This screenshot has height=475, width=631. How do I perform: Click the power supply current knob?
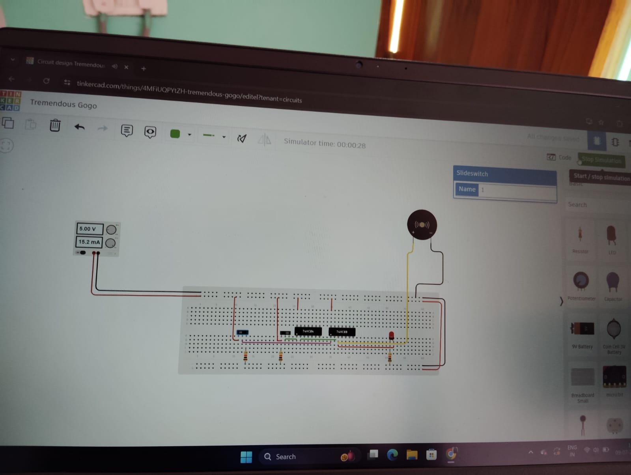point(110,243)
